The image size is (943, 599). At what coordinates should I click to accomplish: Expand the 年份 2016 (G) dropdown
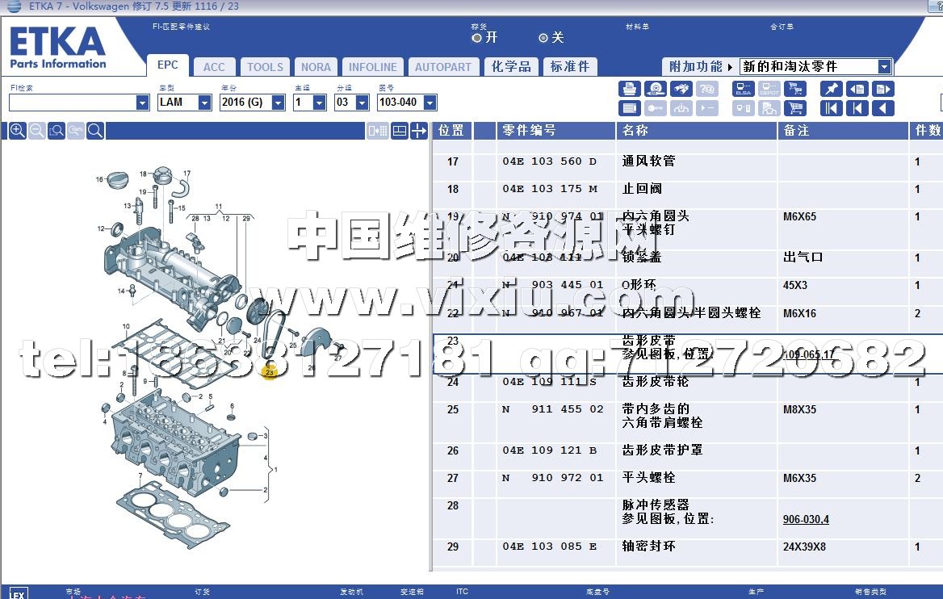click(x=279, y=103)
